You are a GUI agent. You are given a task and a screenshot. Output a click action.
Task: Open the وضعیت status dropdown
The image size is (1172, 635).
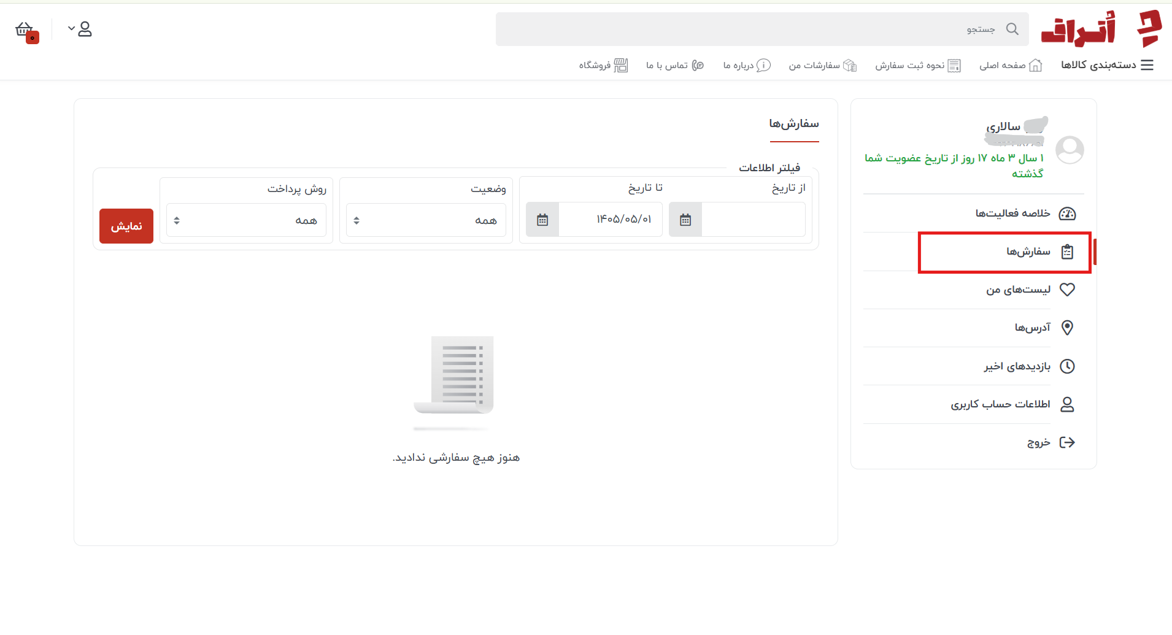coord(426,220)
